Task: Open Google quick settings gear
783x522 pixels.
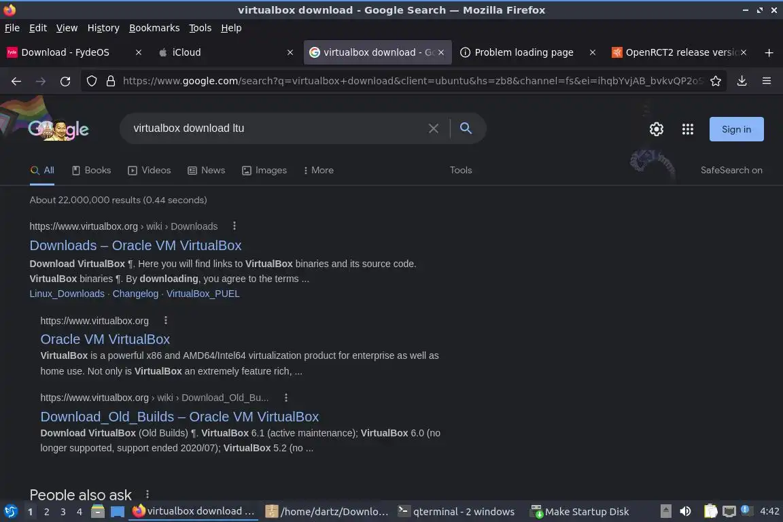Action: 656,129
